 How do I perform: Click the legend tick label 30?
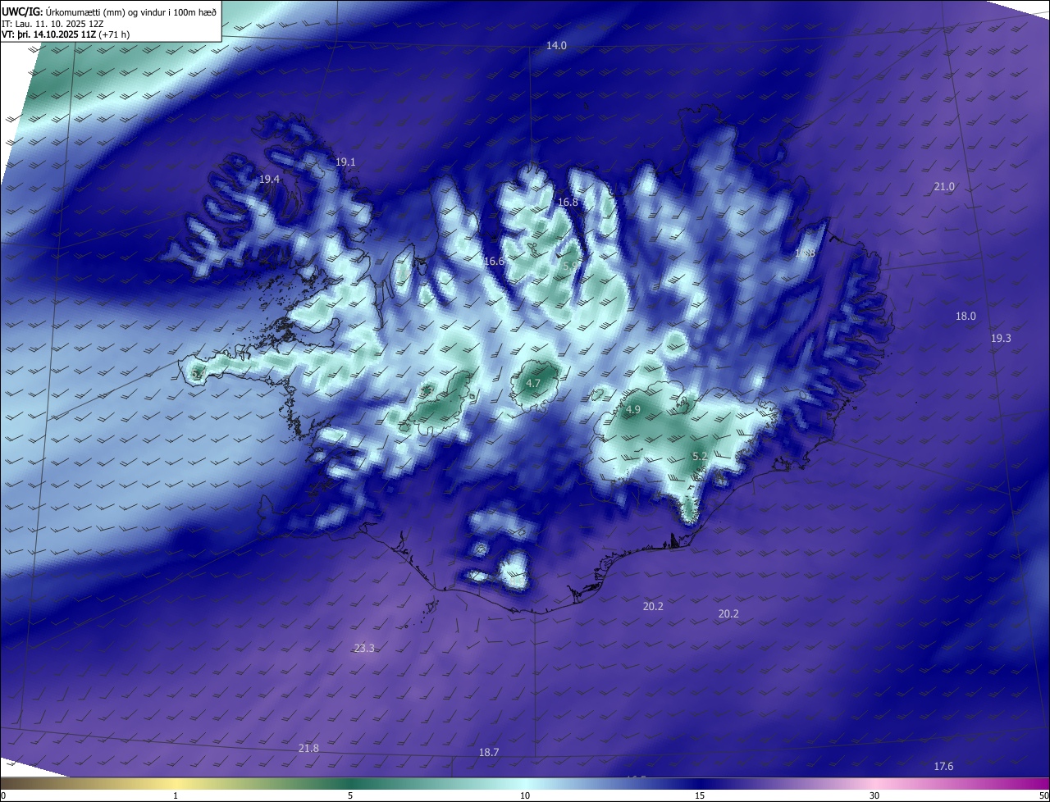874,795
